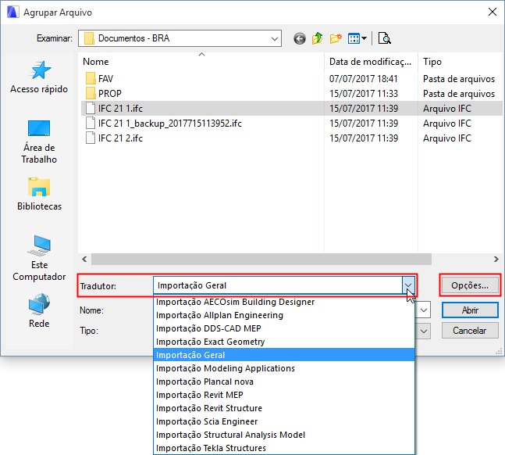This screenshot has height=455, width=505.
Task: Choose Importação Revit MEP translator
Action: [284, 395]
